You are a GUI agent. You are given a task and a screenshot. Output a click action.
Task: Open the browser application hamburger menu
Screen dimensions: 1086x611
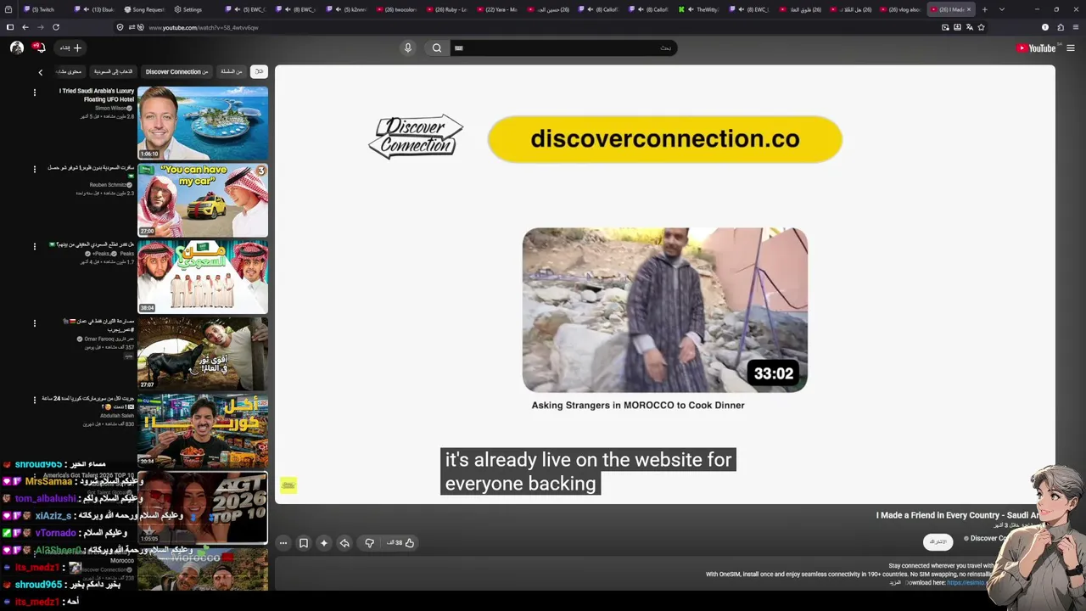click(1076, 27)
